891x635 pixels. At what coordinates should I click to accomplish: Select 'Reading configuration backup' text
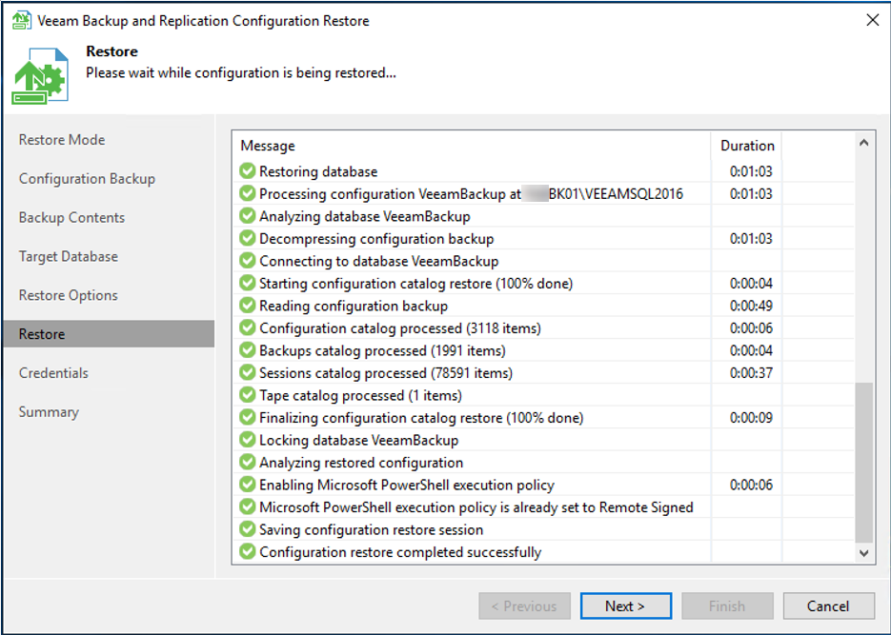354,306
